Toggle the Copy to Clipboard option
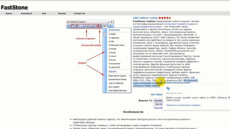Image resolution: width=230 pixels, height=129 pixels. point(116,83)
